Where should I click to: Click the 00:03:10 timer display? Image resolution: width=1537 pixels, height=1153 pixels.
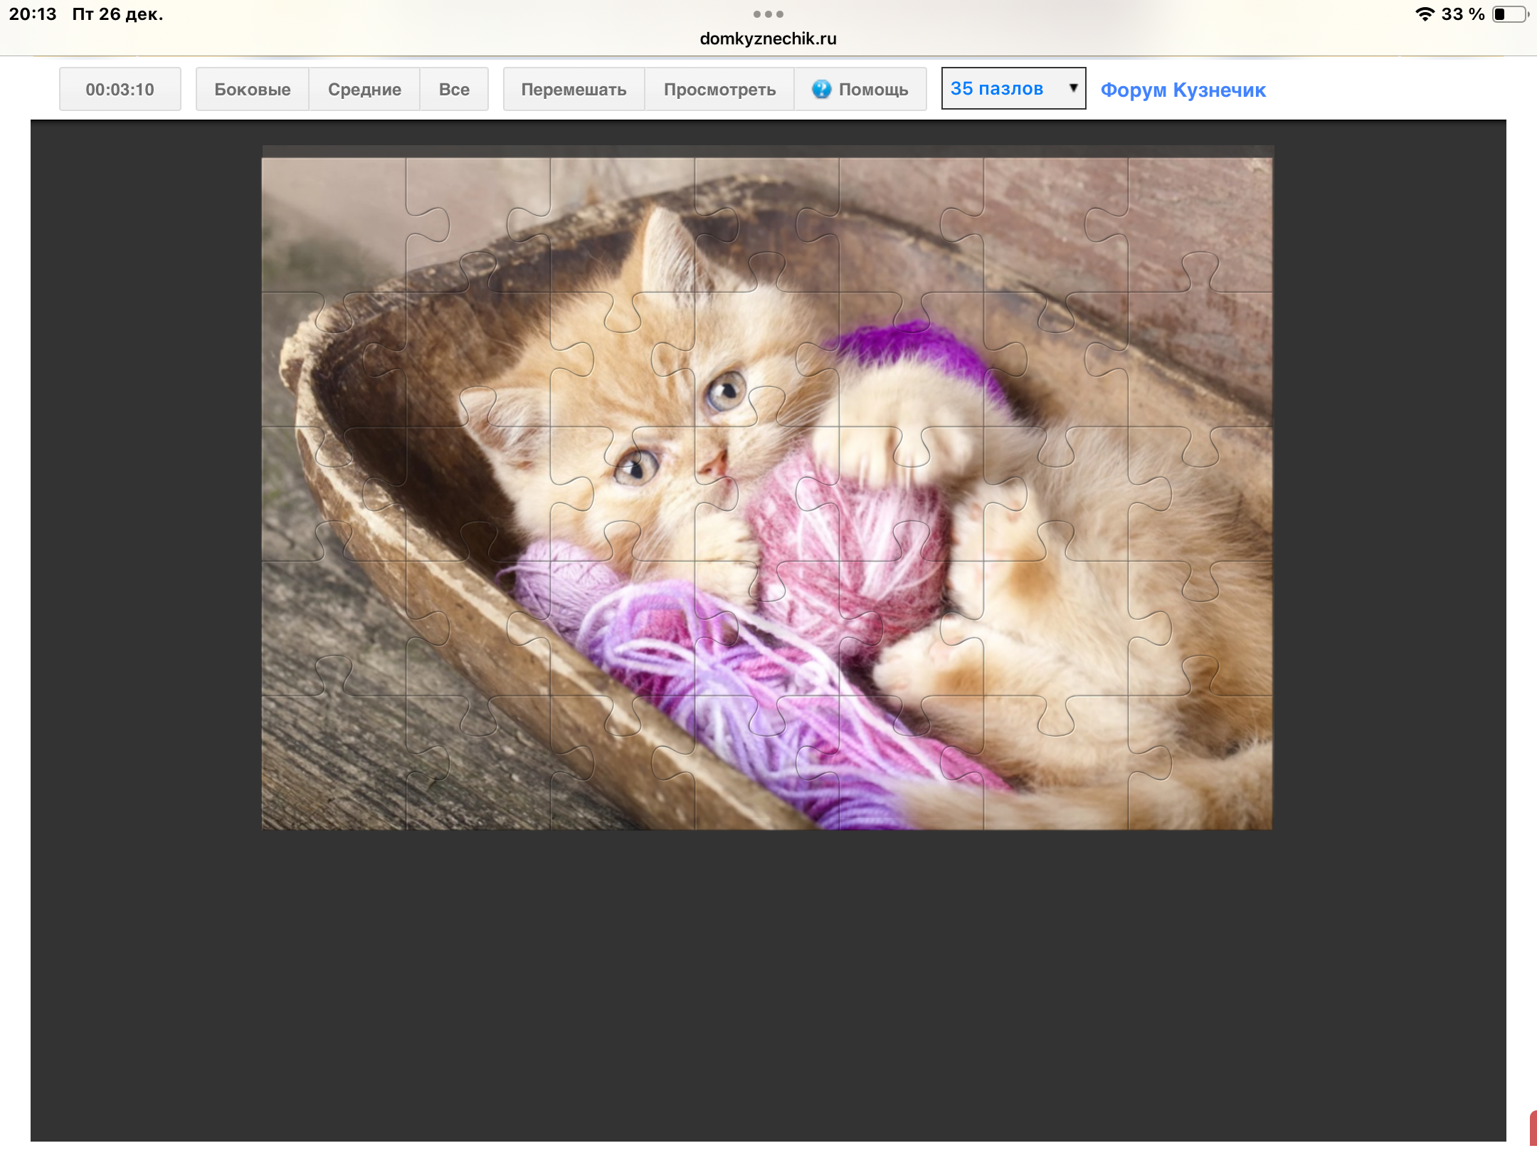point(120,90)
